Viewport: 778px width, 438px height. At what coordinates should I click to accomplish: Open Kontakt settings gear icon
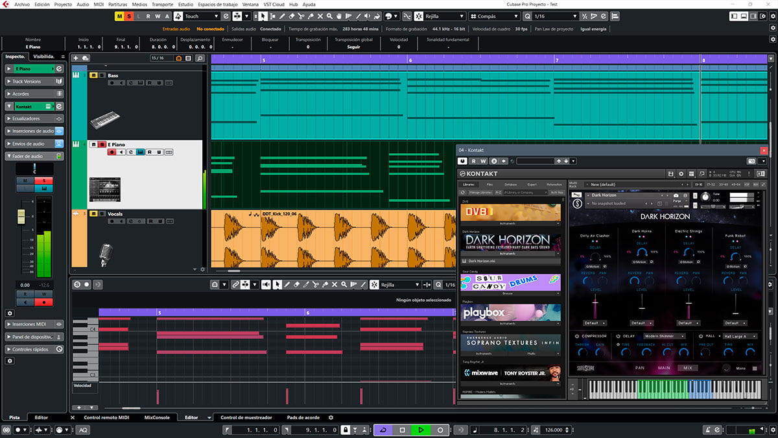[x=681, y=174]
